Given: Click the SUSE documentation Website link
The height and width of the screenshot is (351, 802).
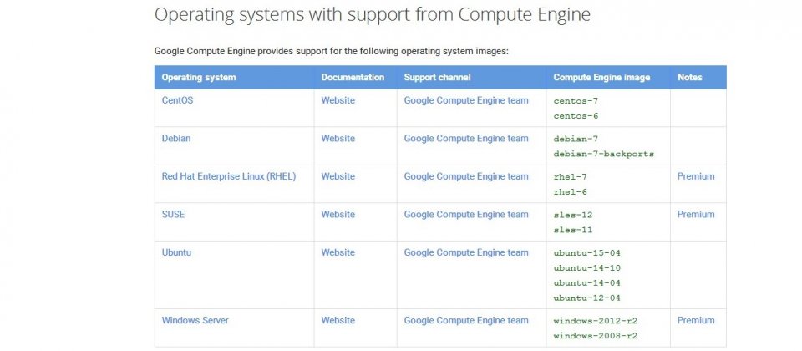Looking at the screenshot, I should pos(338,215).
